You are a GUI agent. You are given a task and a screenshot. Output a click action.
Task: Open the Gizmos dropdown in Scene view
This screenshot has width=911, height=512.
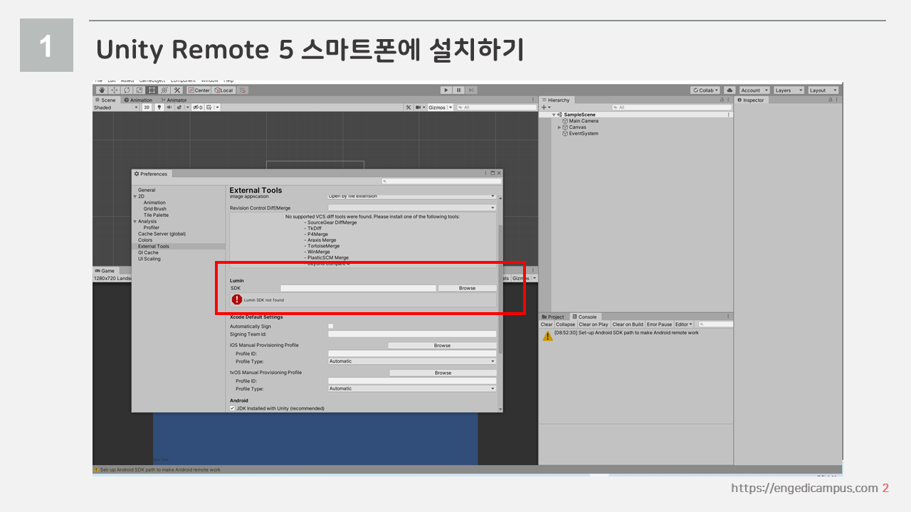440,107
